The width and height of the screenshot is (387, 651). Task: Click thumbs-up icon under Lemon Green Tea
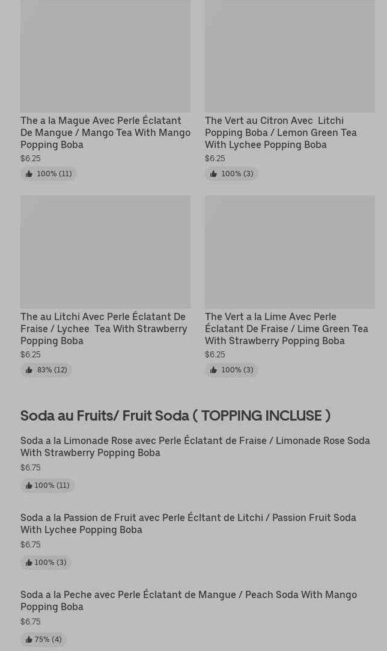213,174
